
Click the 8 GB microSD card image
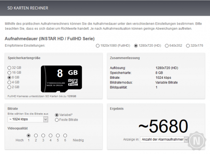61,79
